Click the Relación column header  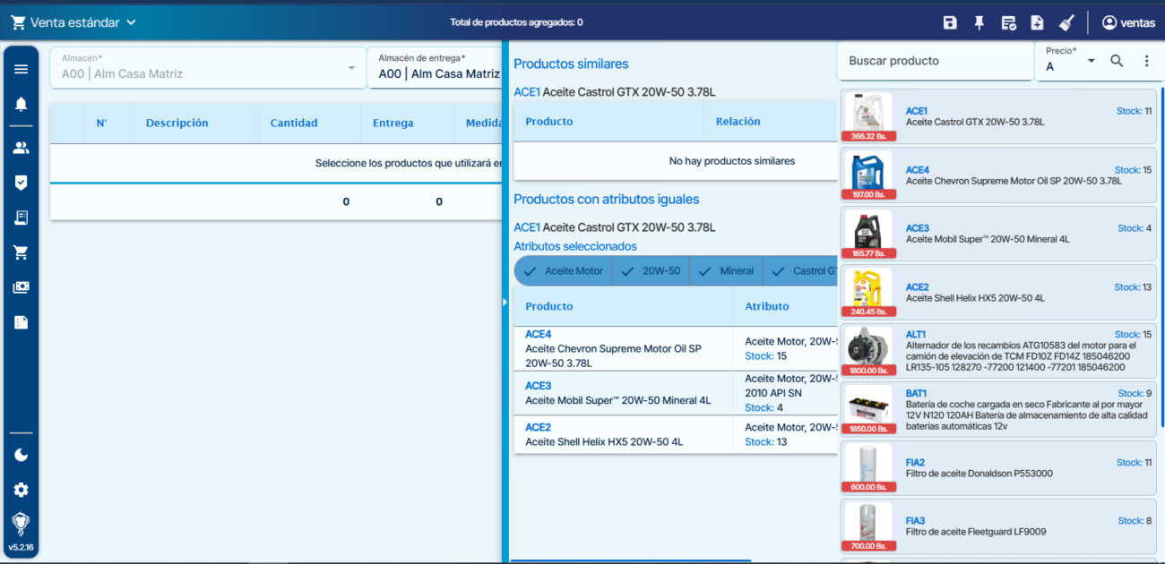738,121
